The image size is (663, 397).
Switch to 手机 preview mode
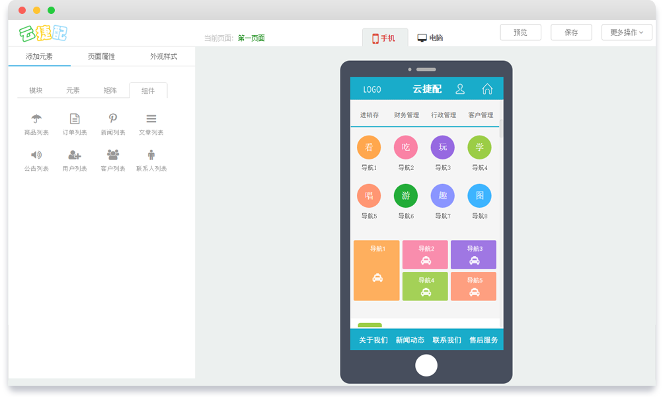384,38
